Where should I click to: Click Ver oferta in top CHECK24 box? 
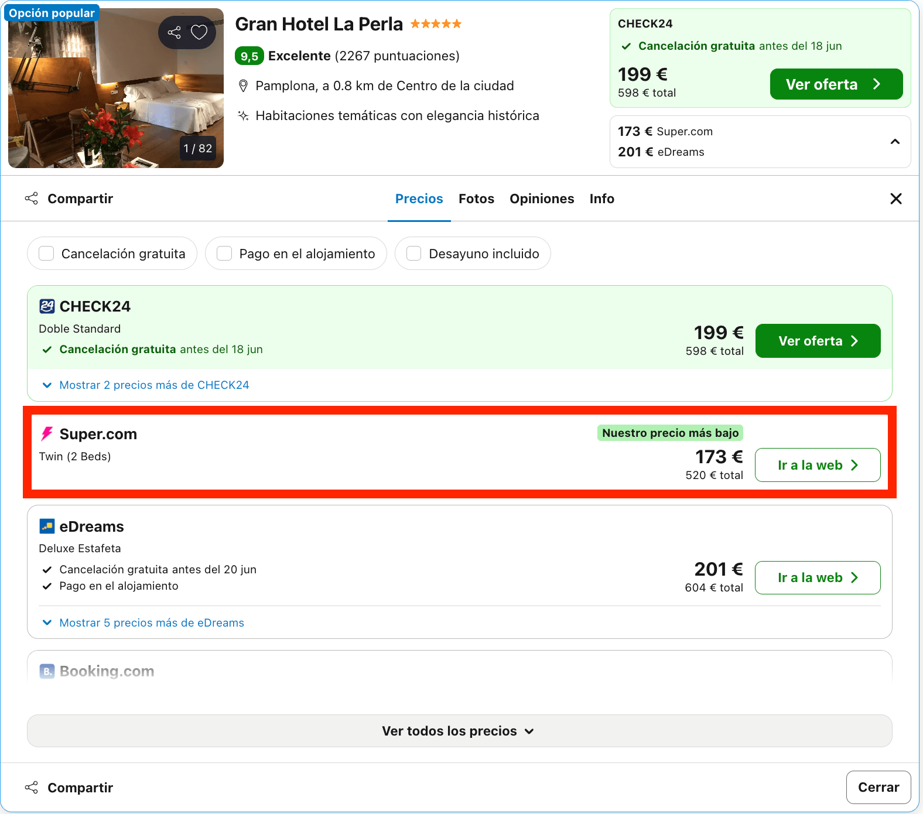point(836,84)
